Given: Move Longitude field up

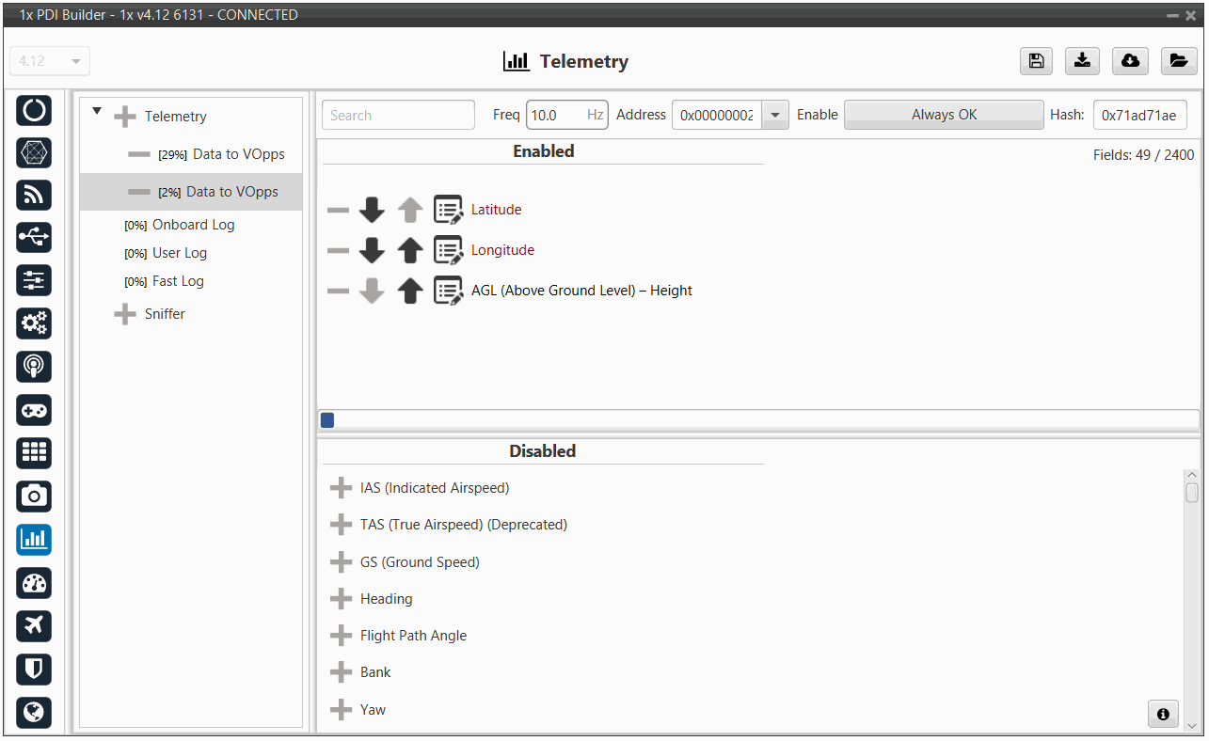Looking at the screenshot, I should [x=409, y=250].
